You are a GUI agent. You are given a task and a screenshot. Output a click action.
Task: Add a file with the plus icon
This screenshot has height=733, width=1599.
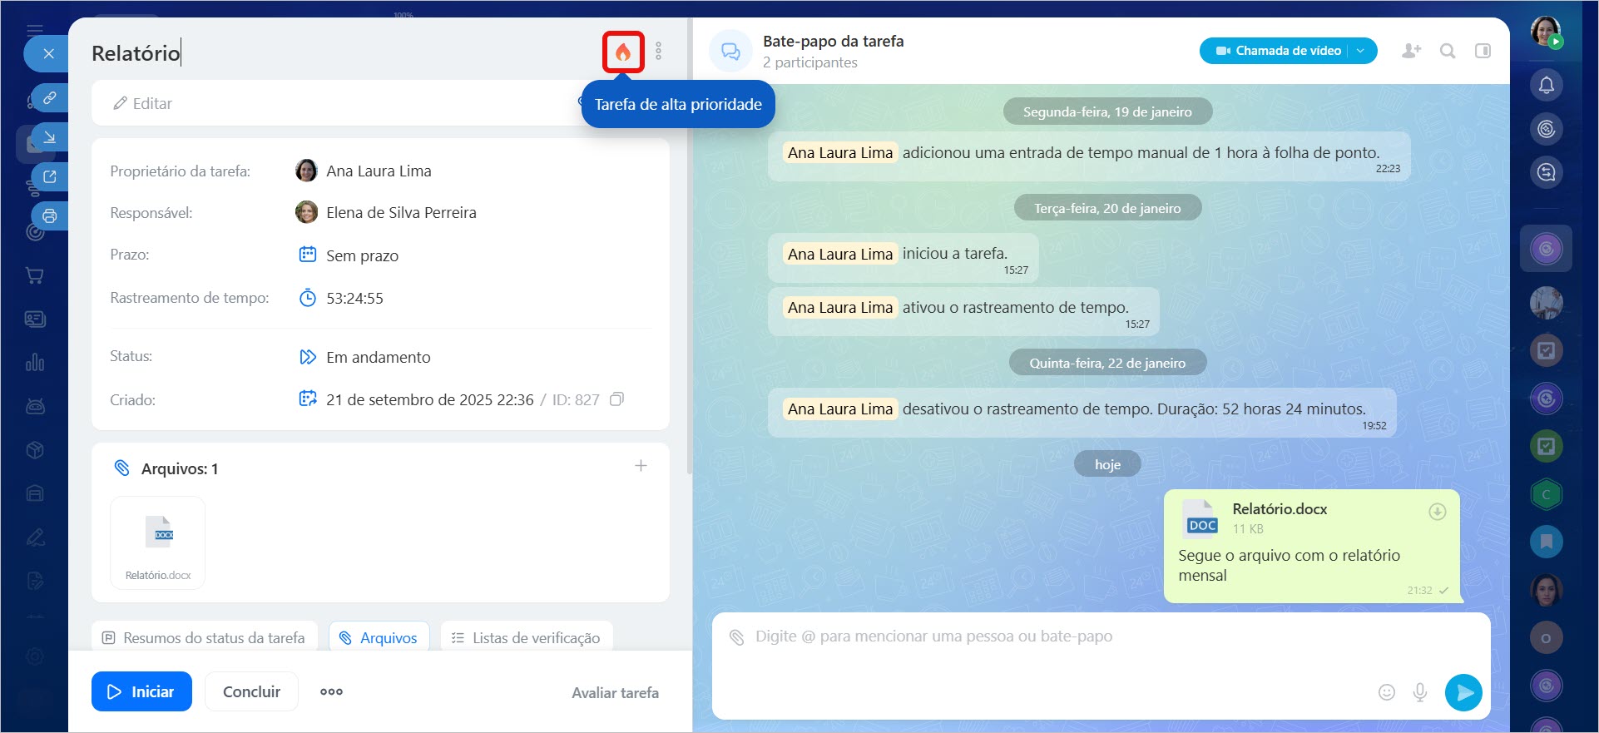641,466
